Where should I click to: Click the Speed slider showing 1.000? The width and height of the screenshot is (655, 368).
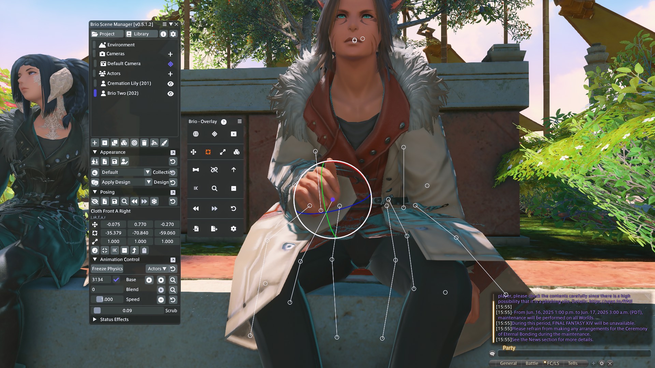107,300
